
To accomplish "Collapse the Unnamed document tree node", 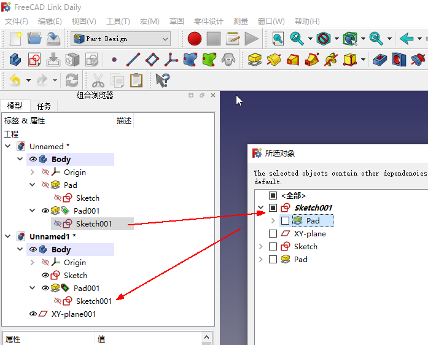I will pyautogui.click(x=8, y=146).
